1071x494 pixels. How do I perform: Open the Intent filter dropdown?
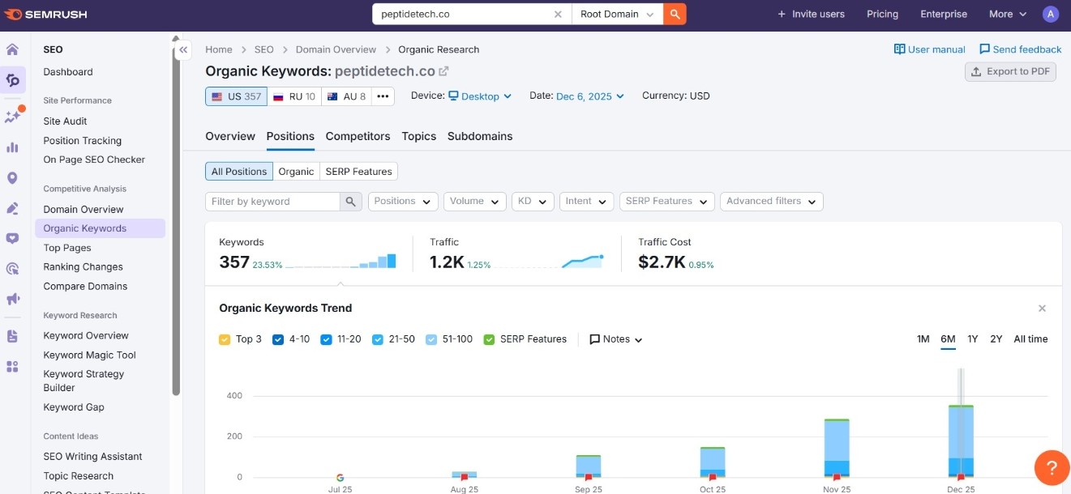pyautogui.click(x=586, y=202)
